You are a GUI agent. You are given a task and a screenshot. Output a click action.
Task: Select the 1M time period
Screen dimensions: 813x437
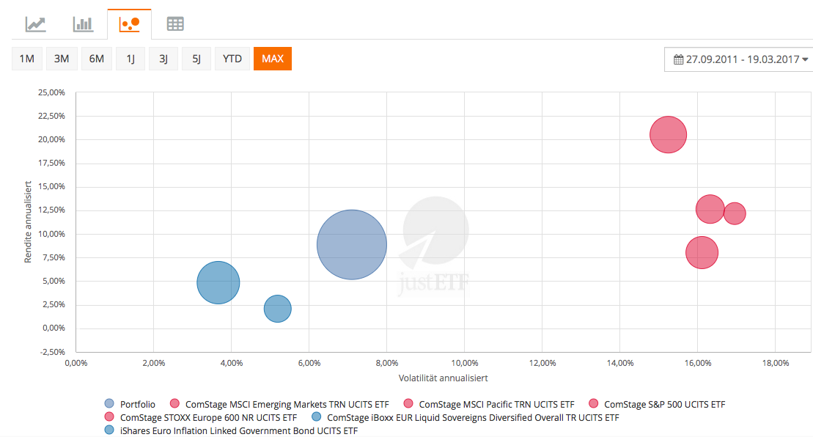point(27,59)
